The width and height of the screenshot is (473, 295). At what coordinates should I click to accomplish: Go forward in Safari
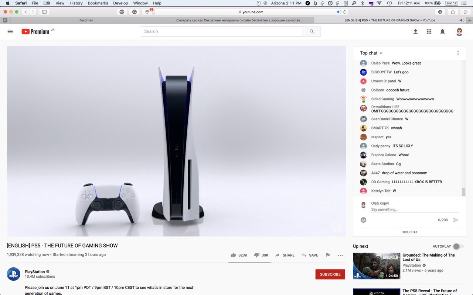click(x=33, y=12)
